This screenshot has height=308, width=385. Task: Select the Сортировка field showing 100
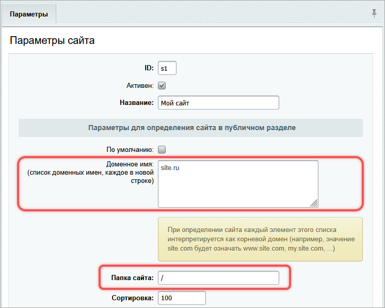[x=181, y=298]
